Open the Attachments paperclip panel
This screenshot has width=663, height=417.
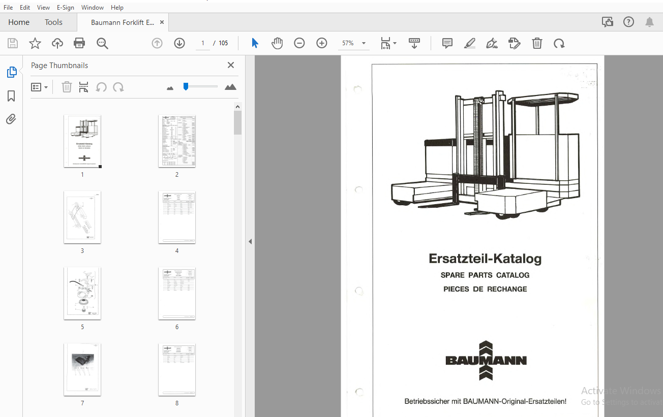[11, 119]
